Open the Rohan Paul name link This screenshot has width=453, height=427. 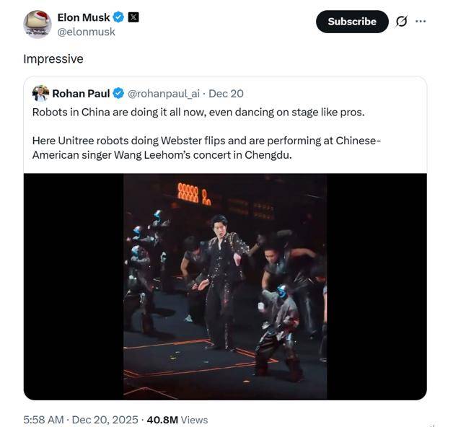81,93
